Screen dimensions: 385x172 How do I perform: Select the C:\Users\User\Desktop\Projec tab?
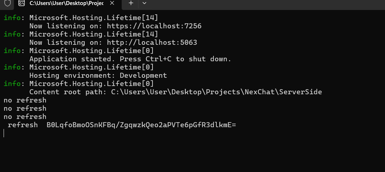66,3
